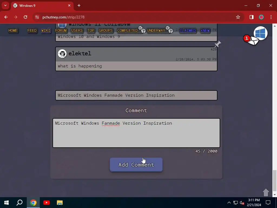
Task: Expand the tab search dropdown arrow
Action: 5,5
